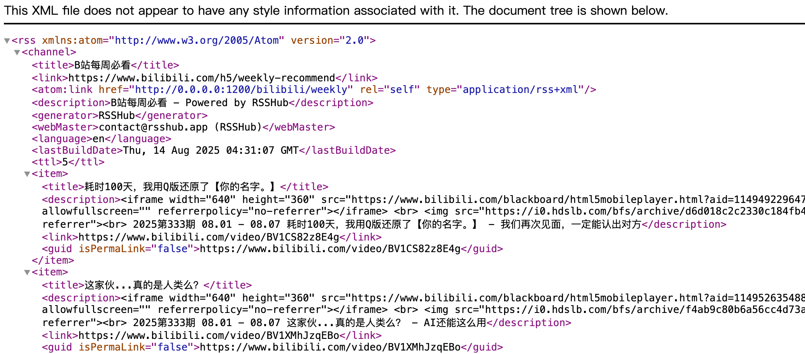Viewport: 805px width, 354px height.
Task: Click the ttl value 5
Action: coord(65,162)
